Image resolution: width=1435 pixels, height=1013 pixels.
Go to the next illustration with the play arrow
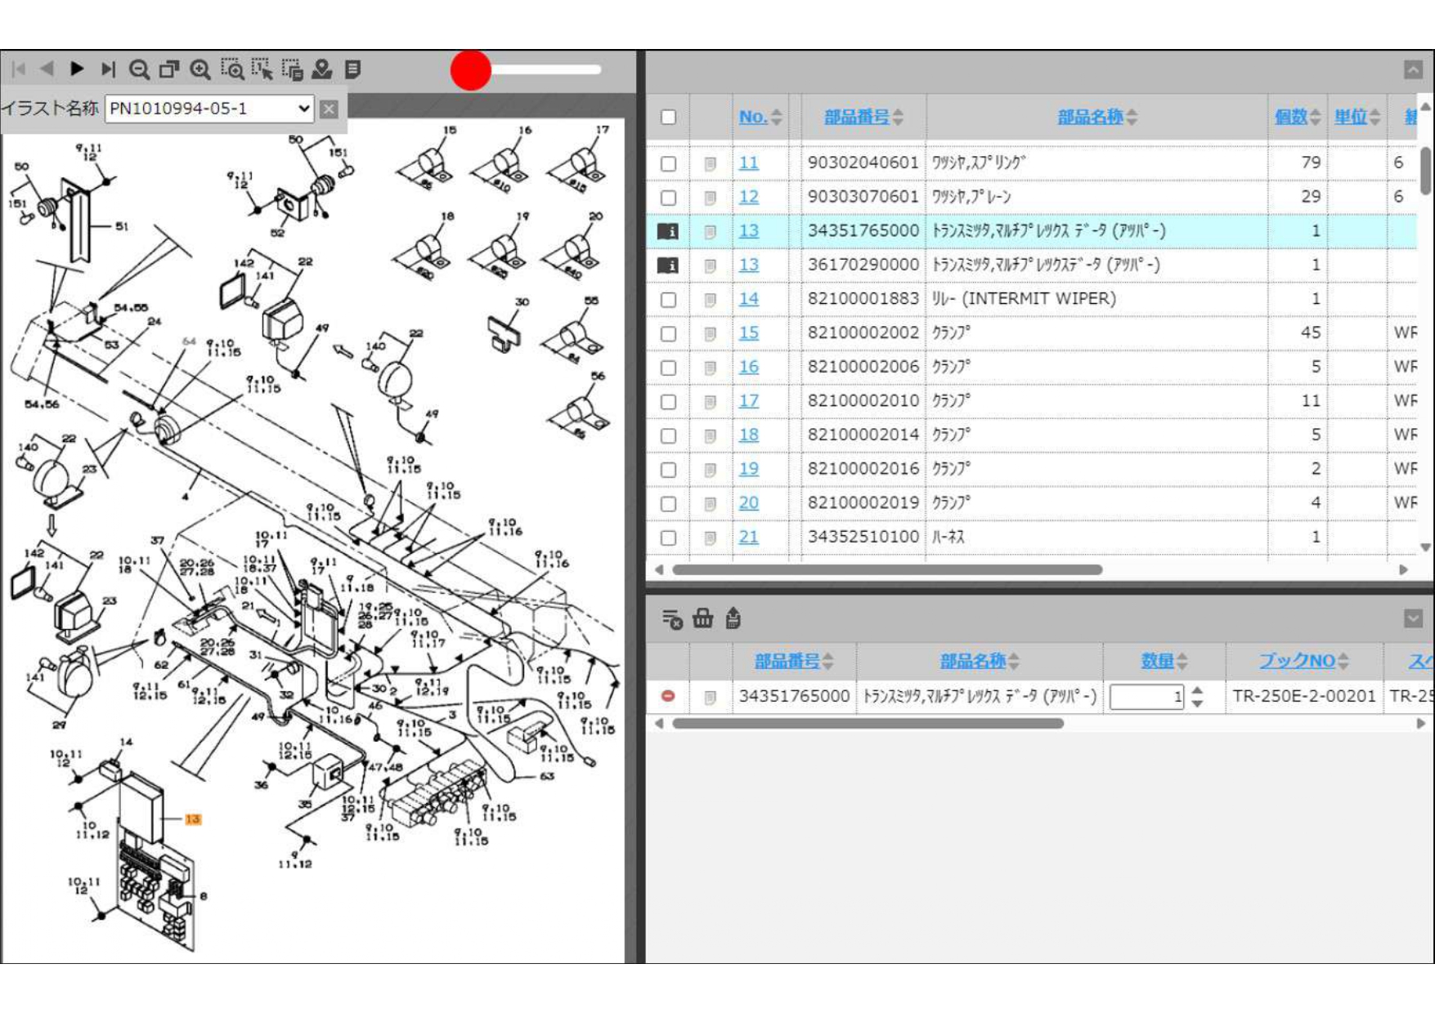coord(77,69)
